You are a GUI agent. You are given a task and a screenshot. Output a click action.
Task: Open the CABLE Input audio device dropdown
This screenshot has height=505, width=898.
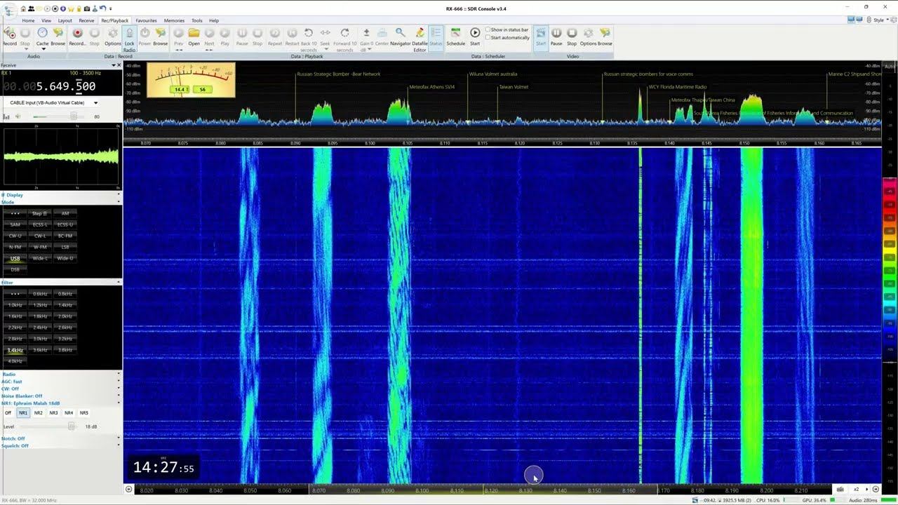pyautogui.click(x=53, y=103)
